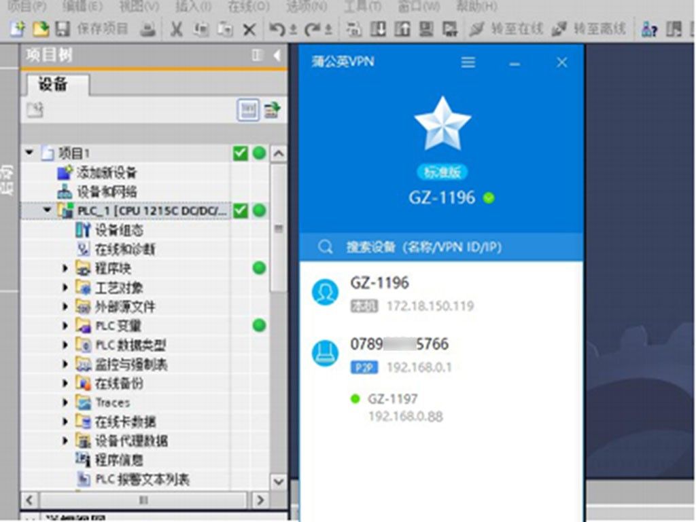
Task: Click the horizontal scroll right arrow in tree
Action: [260, 501]
